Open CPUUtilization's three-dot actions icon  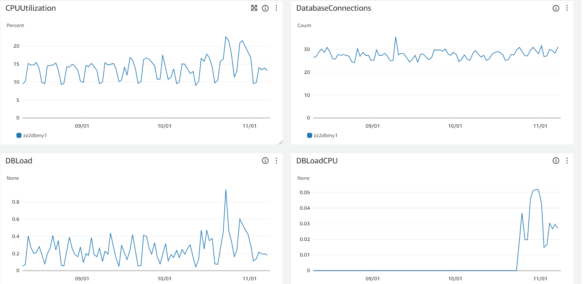pos(276,8)
